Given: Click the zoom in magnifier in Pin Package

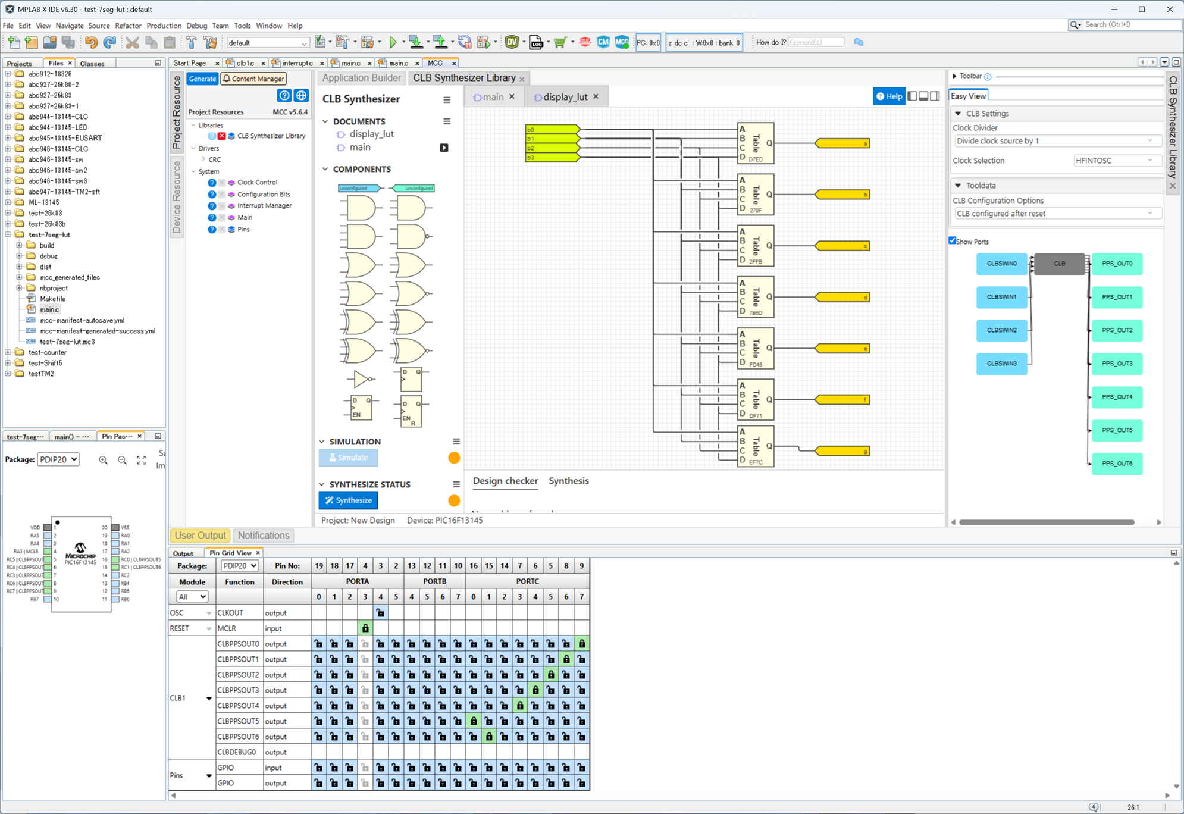Looking at the screenshot, I should (x=104, y=460).
